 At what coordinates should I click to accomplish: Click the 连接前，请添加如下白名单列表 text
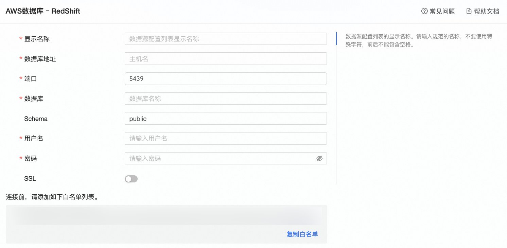click(x=52, y=197)
